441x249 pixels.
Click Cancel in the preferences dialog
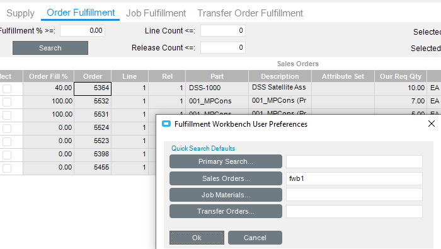tap(255, 238)
